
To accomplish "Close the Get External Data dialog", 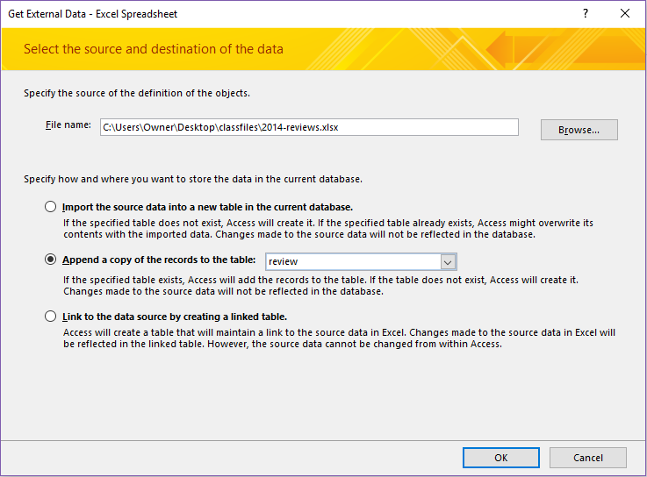I will pyautogui.click(x=625, y=14).
